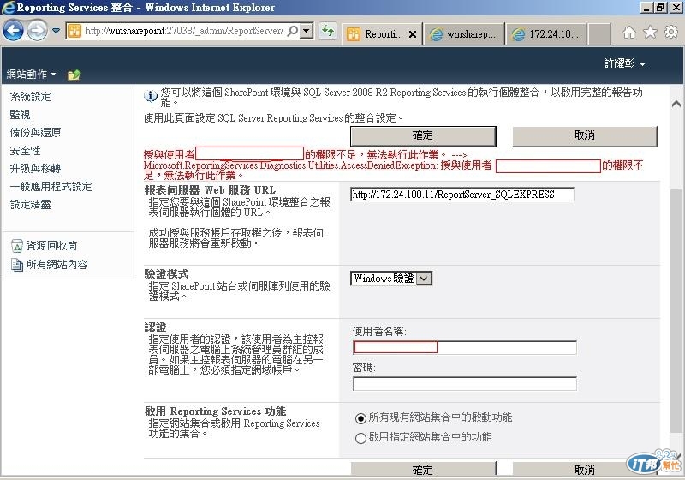685x480 pixels.
Task: Restore down the Internet Explorer window
Action: pyautogui.click(x=661, y=8)
